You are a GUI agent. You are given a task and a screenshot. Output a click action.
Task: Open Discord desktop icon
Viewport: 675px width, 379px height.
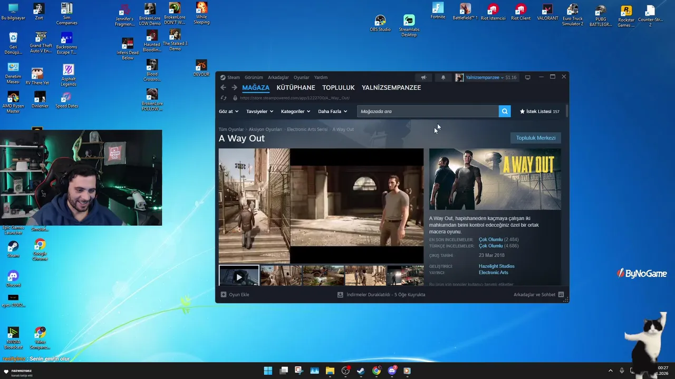[13, 279]
